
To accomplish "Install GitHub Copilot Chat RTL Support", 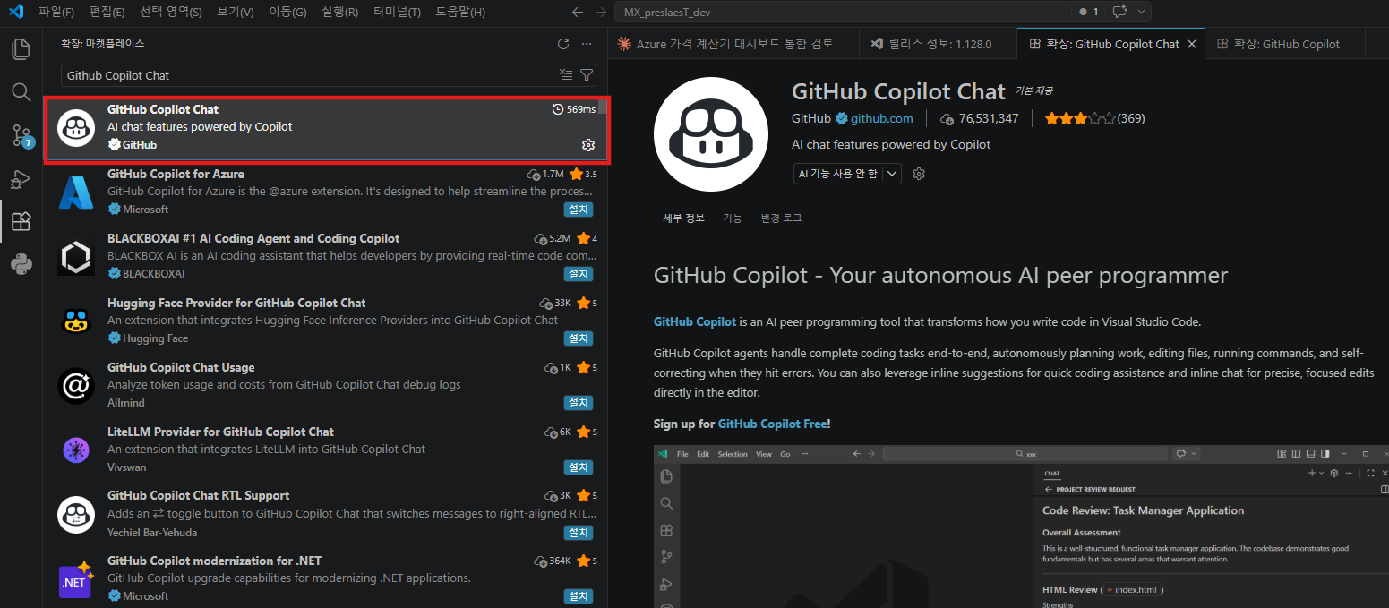I will 579,533.
